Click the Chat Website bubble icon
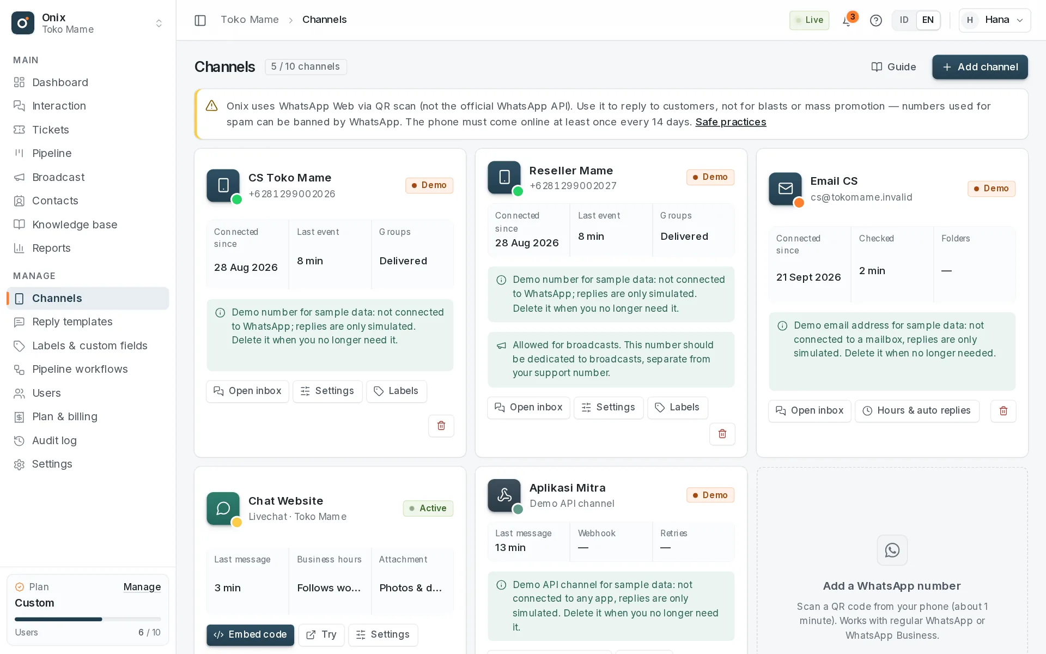Image resolution: width=1046 pixels, height=654 pixels. coord(223,508)
